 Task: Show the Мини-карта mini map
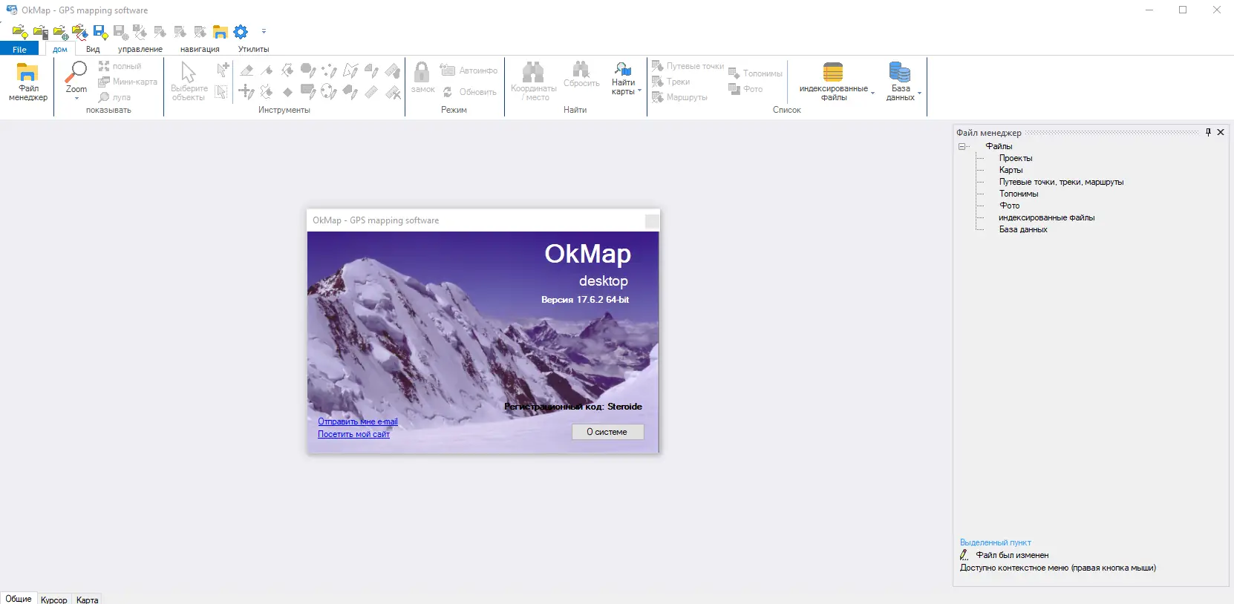point(128,82)
